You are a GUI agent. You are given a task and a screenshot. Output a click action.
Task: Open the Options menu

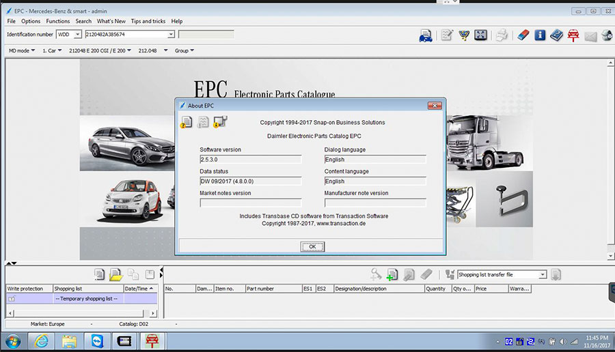(x=31, y=21)
